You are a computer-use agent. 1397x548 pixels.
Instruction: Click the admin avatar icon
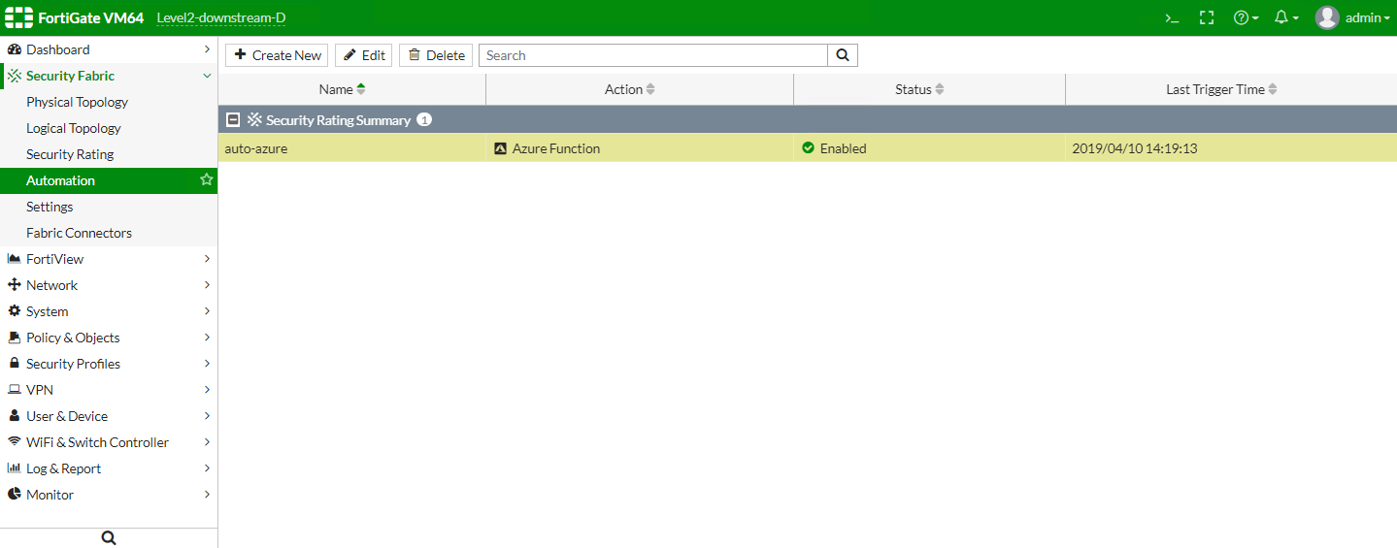coord(1327,17)
